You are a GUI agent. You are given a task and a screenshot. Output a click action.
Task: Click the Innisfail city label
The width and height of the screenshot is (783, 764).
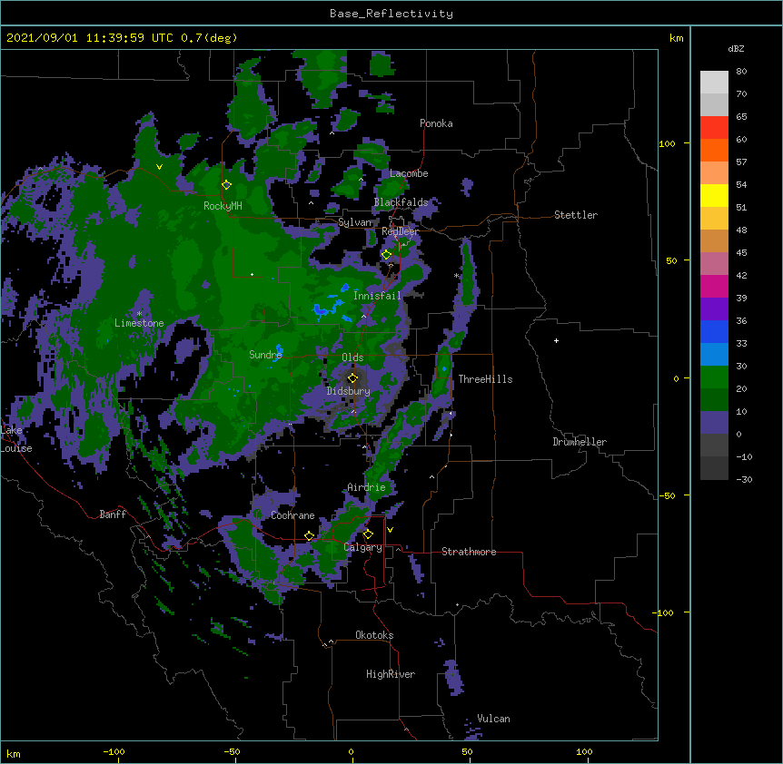point(377,296)
